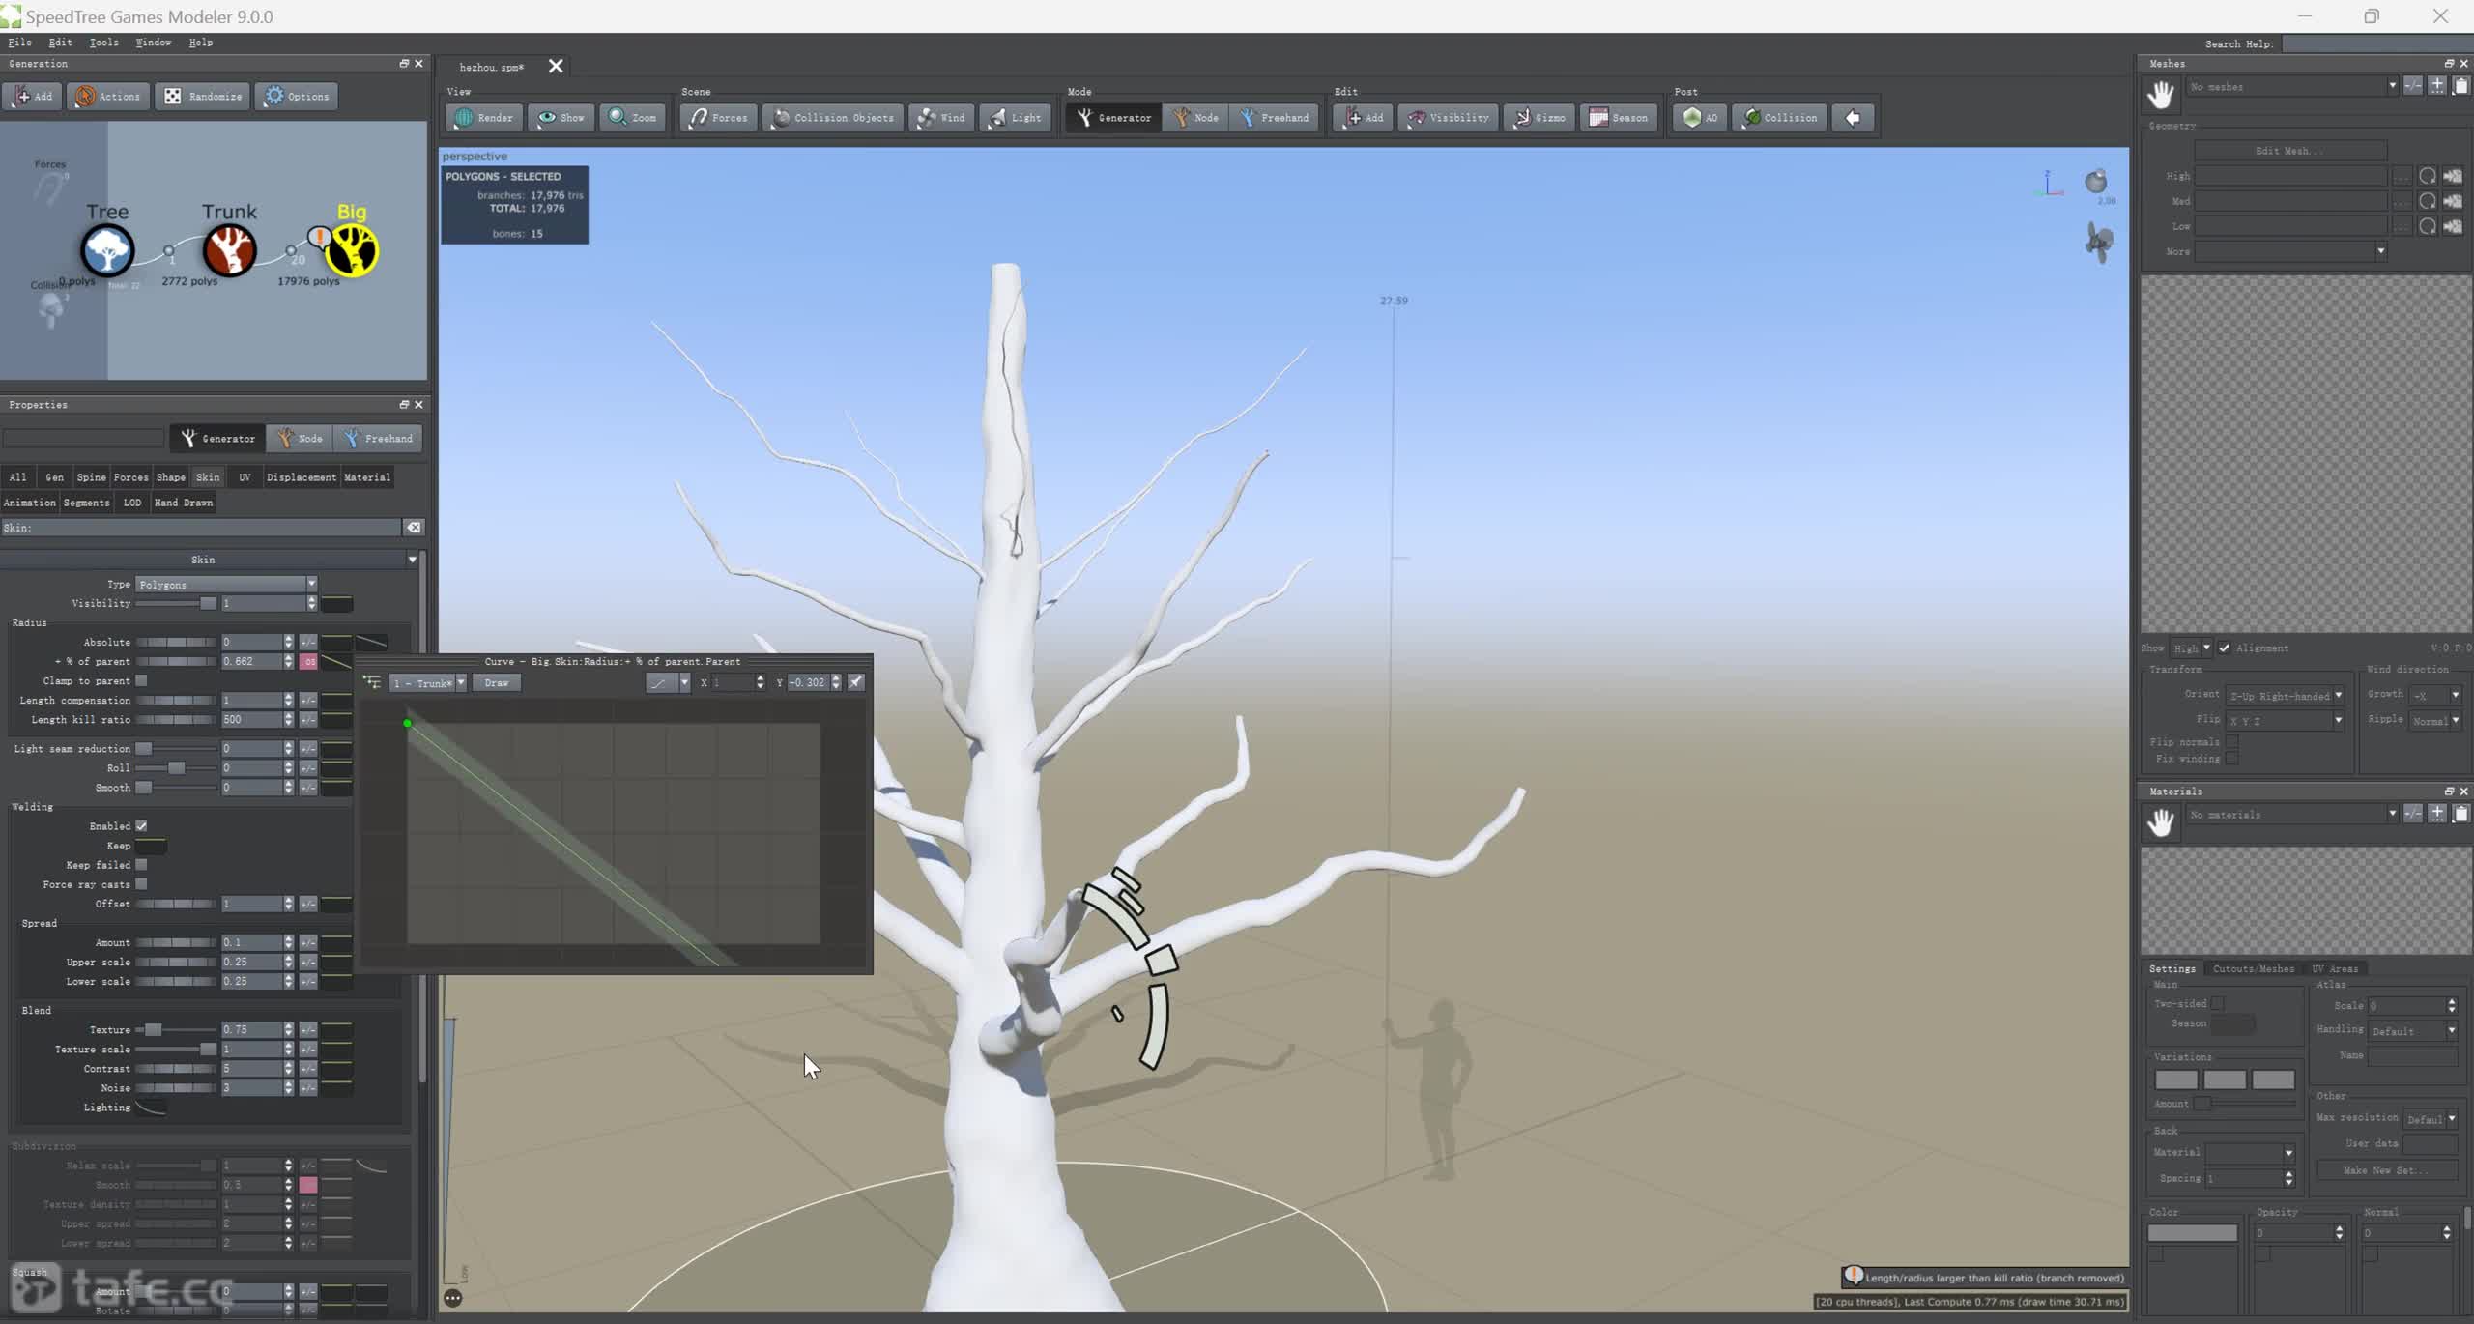Toggle Force ray casts checkbox
The height and width of the screenshot is (1324, 2474).
coord(142,884)
